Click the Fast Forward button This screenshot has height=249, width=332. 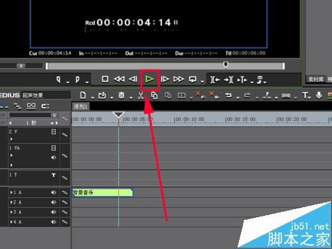coord(179,79)
